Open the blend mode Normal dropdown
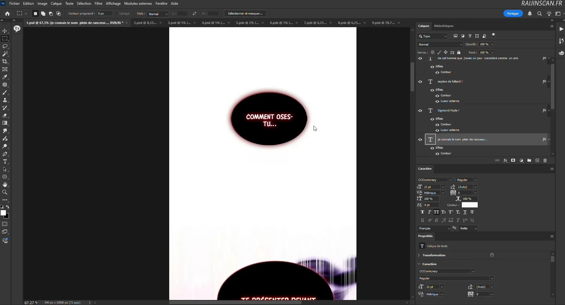Screen dimensions: 565x305 tap(440, 44)
